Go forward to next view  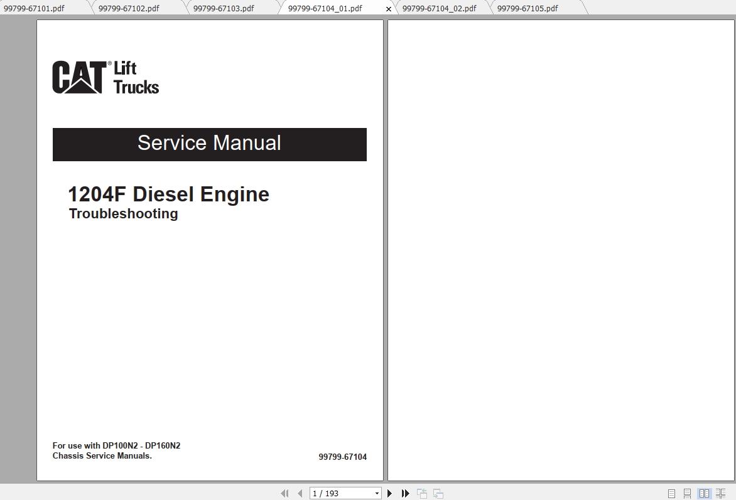438,493
